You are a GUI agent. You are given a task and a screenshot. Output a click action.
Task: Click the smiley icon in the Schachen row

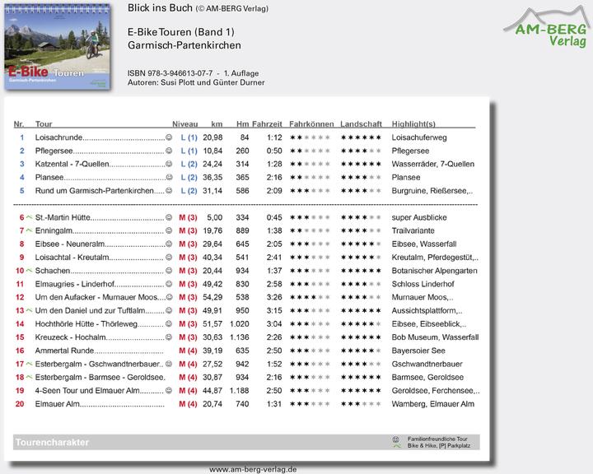(x=169, y=271)
